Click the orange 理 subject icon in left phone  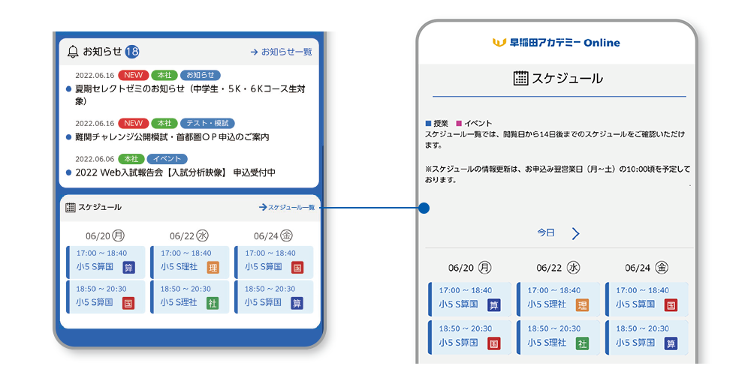click(x=213, y=268)
